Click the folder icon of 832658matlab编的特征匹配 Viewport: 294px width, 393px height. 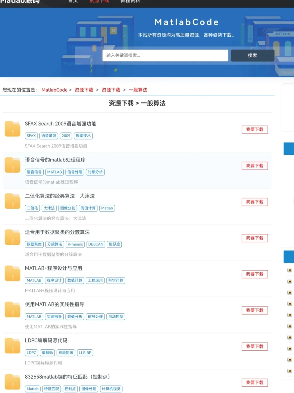[x=12, y=382]
